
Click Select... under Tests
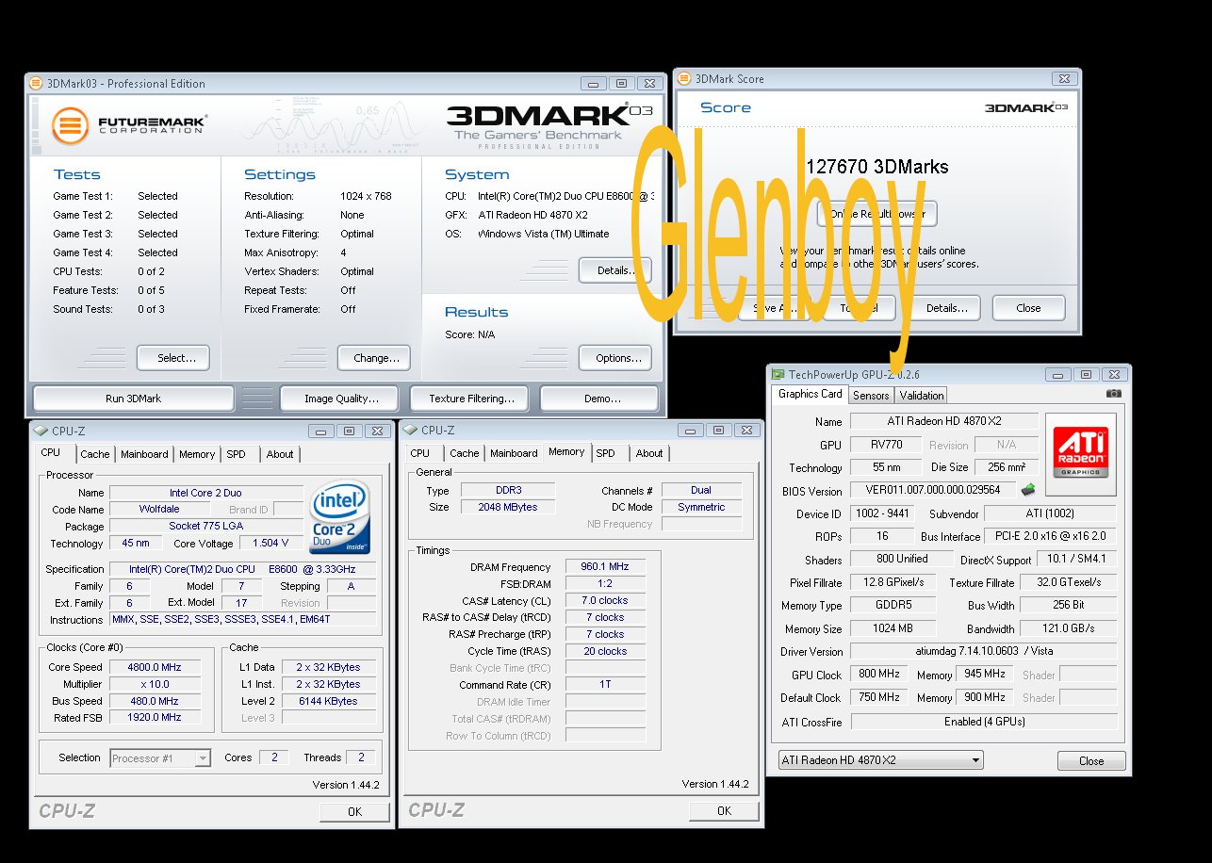click(172, 358)
